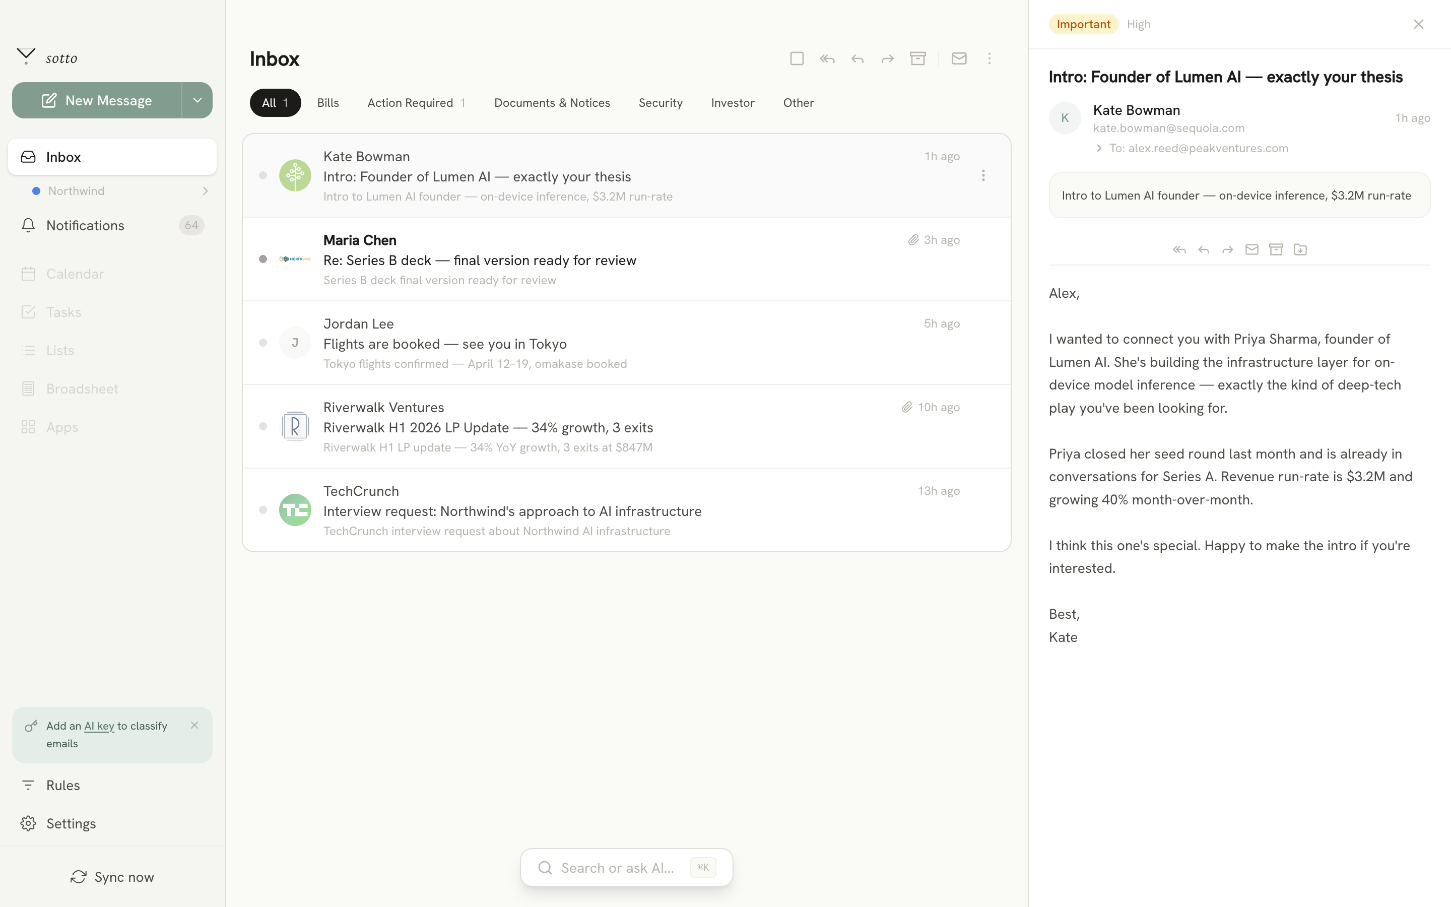This screenshot has height=907, width=1451.
Task: Open the Reply all icon in the toolbar
Action: [1179, 249]
